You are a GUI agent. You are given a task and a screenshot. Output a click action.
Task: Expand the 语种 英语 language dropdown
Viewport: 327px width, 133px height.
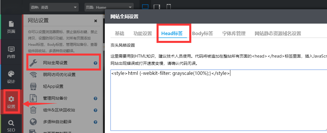click(x=54, y=7)
